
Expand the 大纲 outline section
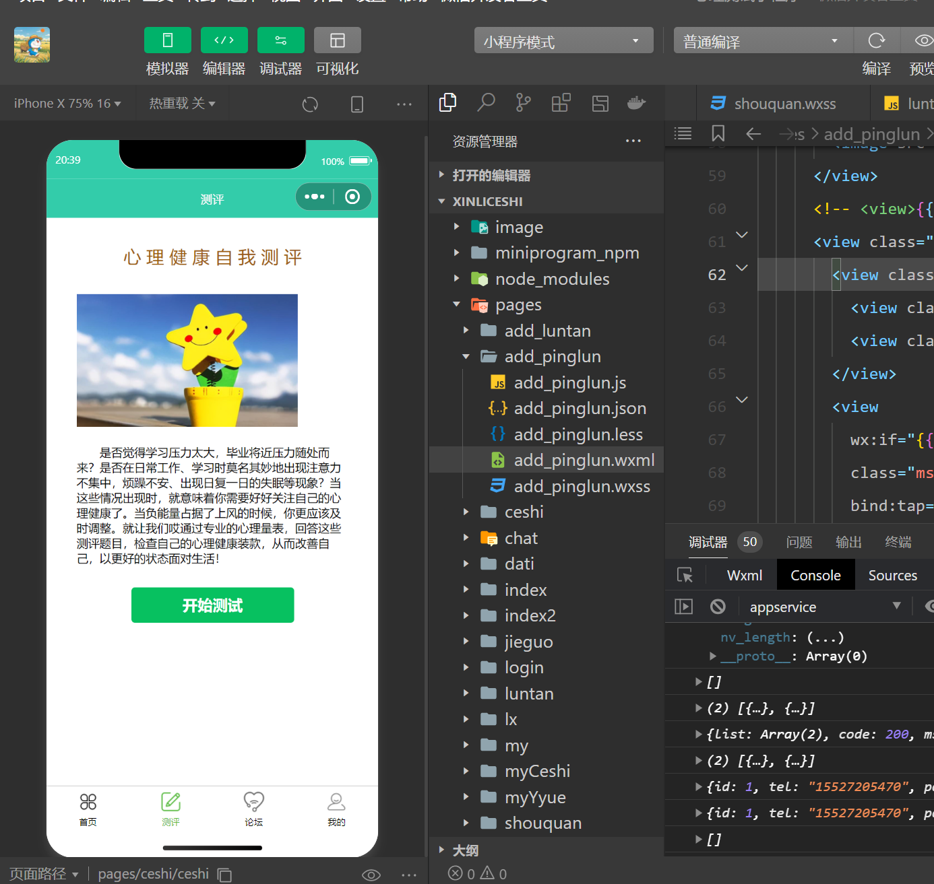tap(547, 850)
